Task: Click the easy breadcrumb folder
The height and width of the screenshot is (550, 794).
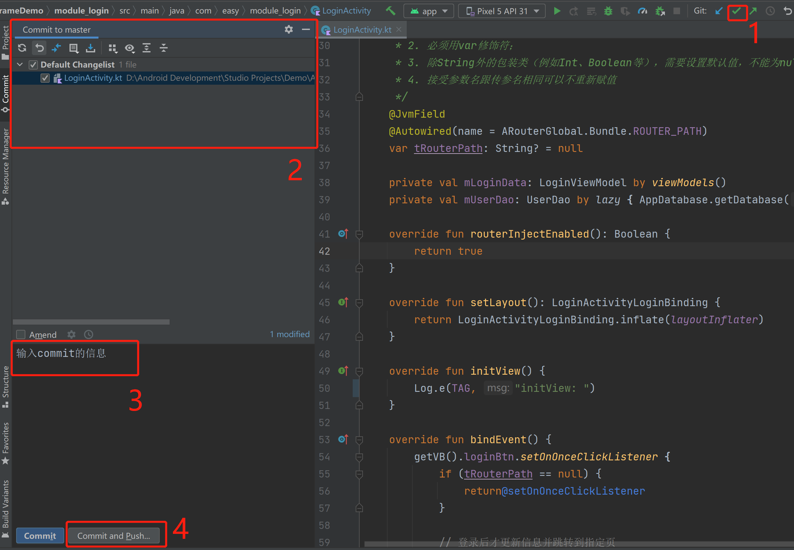Action: [230, 11]
